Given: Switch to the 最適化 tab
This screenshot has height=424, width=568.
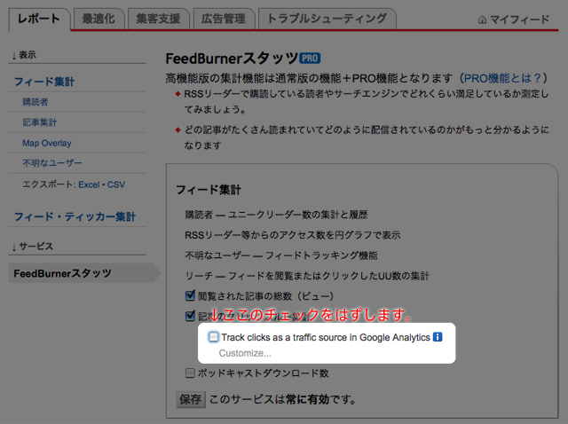Looking at the screenshot, I should tap(98, 18).
